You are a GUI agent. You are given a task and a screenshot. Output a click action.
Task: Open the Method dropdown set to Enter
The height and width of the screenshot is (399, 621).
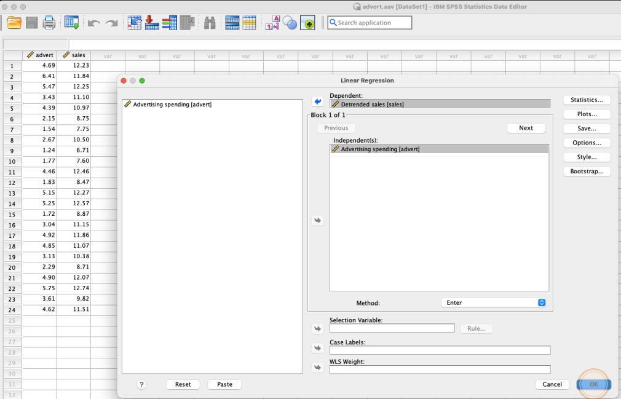click(494, 303)
